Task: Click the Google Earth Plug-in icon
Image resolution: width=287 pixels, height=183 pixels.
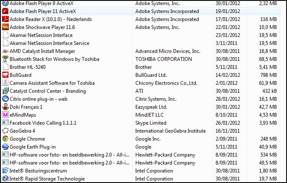Action: (5, 147)
